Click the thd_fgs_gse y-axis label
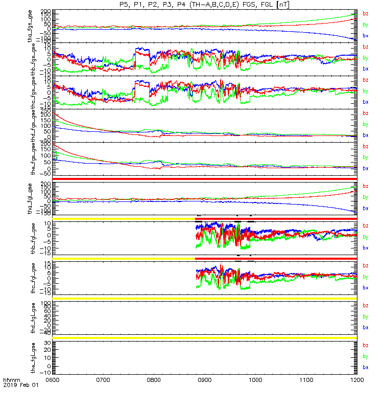This screenshot has width=383, height=409. click(33, 125)
